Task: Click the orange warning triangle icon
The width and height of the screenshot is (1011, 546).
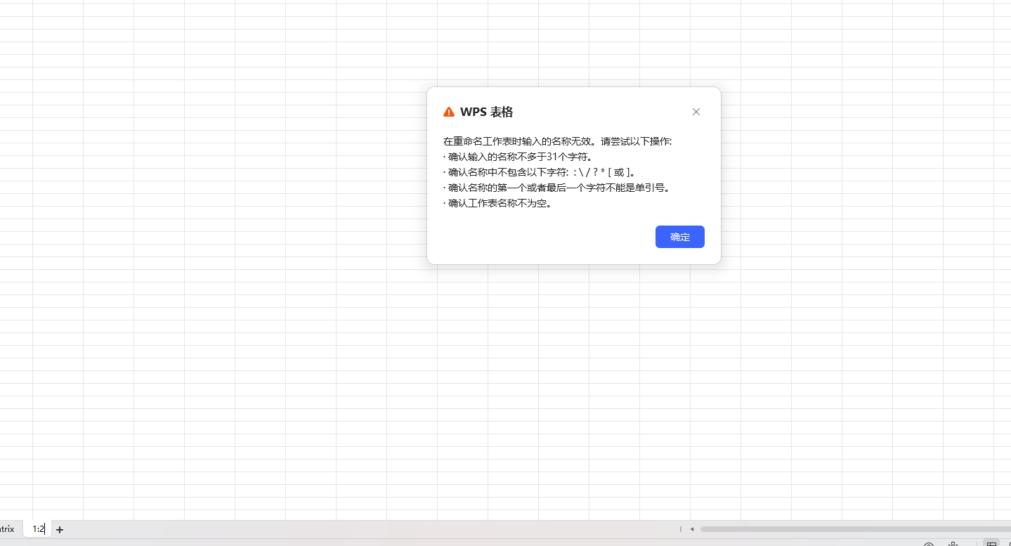Action: [449, 112]
